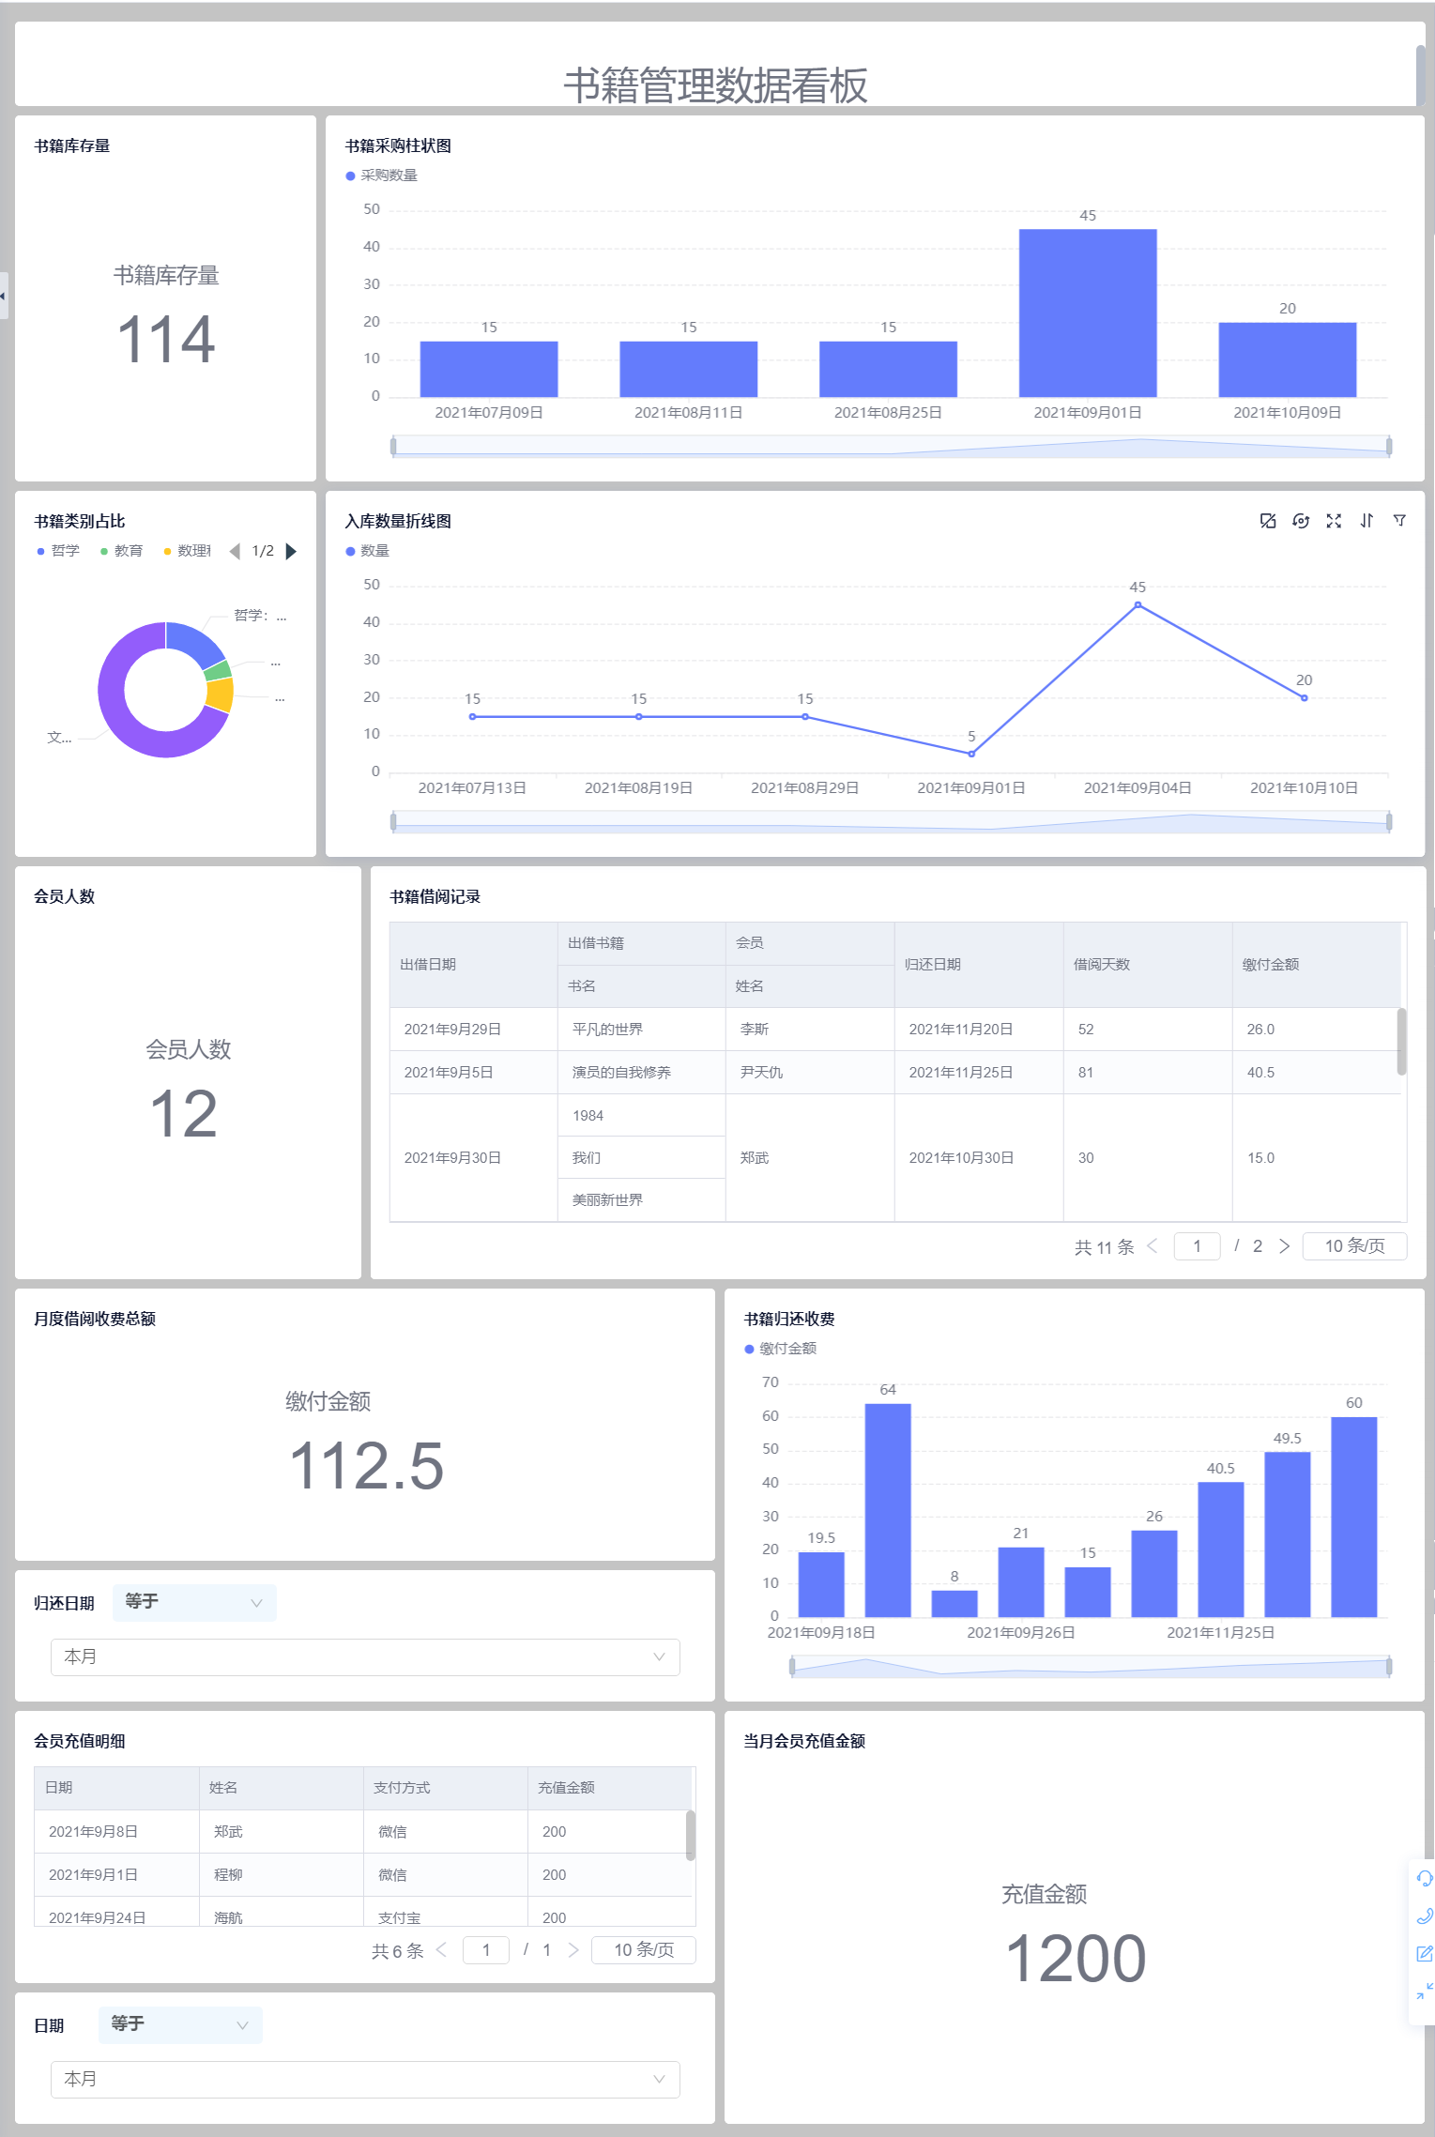
Task: Click page number input in 书籍借阅记录
Action: (x=1198, y=1245)
